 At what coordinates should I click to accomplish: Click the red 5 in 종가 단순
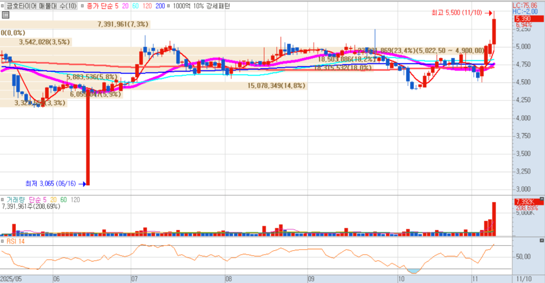pos(116,6)
